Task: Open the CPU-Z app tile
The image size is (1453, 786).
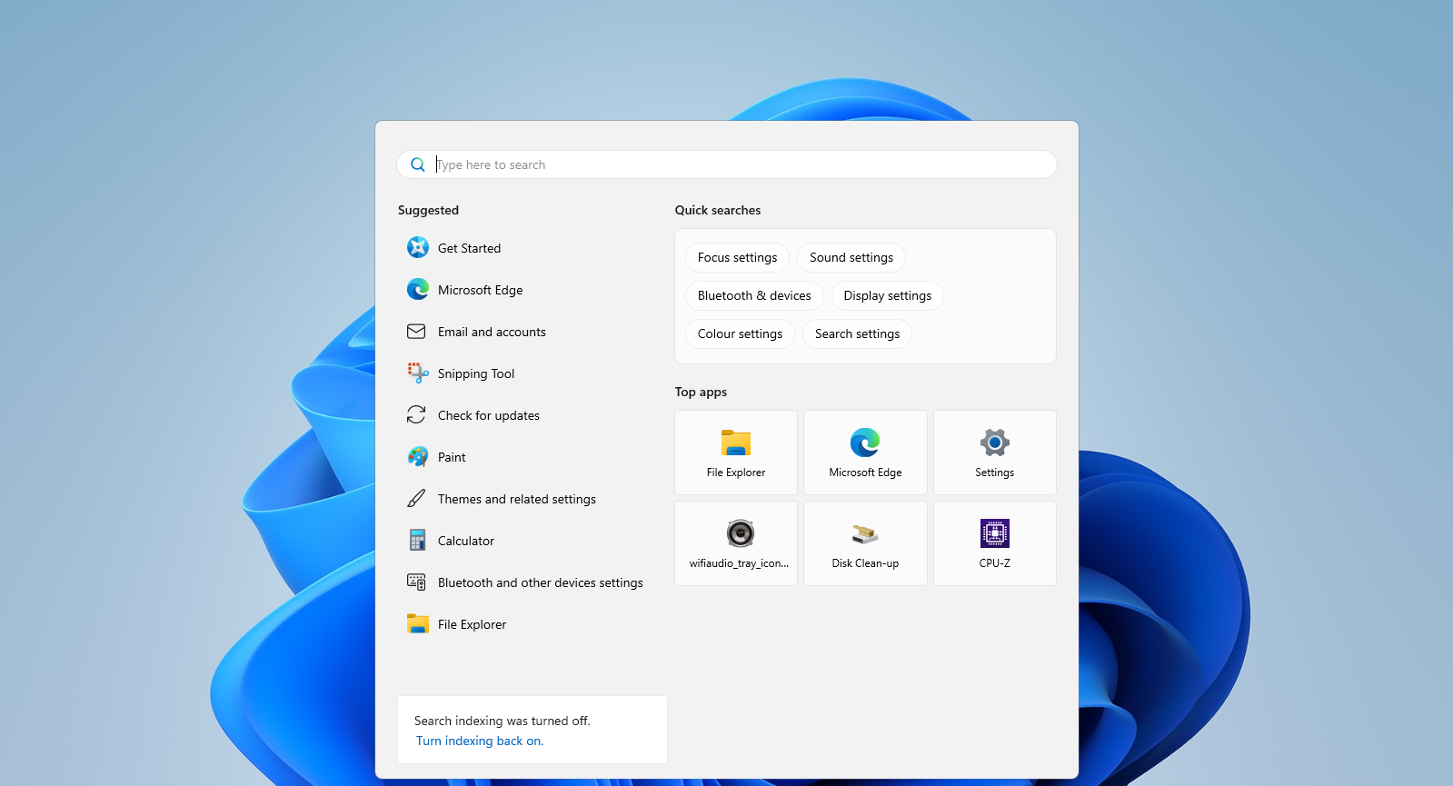Action: (995, 543)
